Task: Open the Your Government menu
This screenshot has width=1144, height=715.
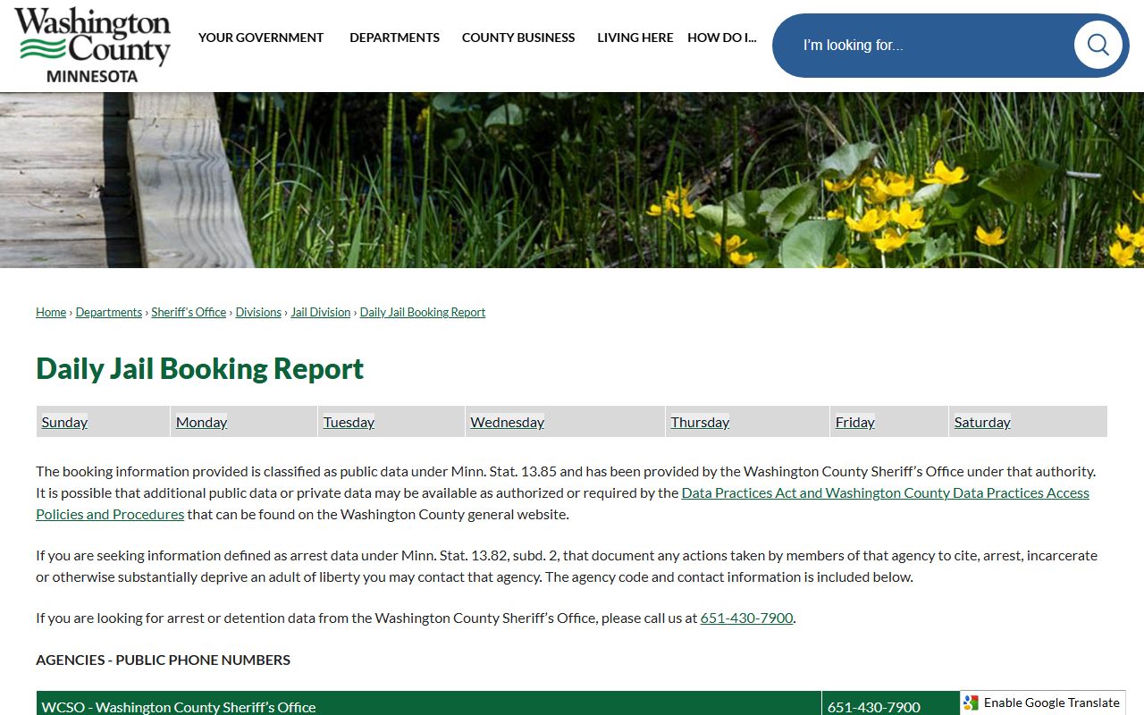Action: [261, 38]
